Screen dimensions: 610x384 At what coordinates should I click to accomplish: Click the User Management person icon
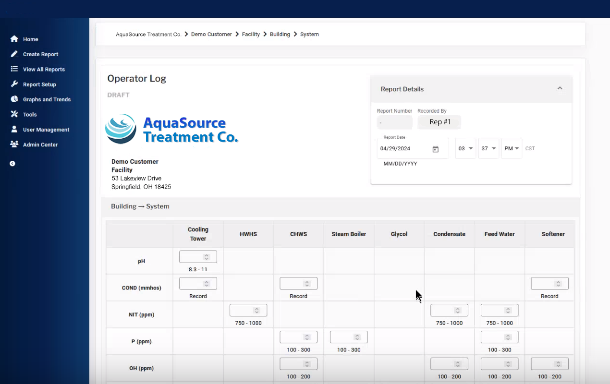pos(14,130)
